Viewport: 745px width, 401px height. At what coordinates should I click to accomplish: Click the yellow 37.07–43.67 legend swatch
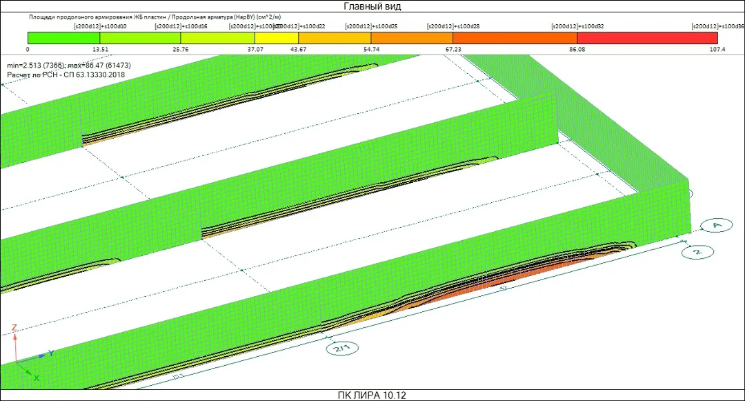[x=277, y=38]
